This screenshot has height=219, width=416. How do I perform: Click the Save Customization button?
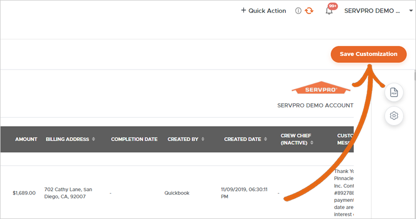coord(368,54)
